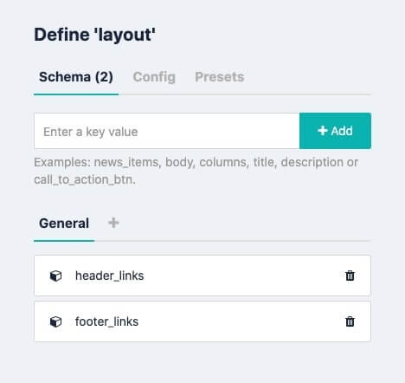Select the General fields tab
This screenshot has height=383, width=405.
tap(64, 224)
